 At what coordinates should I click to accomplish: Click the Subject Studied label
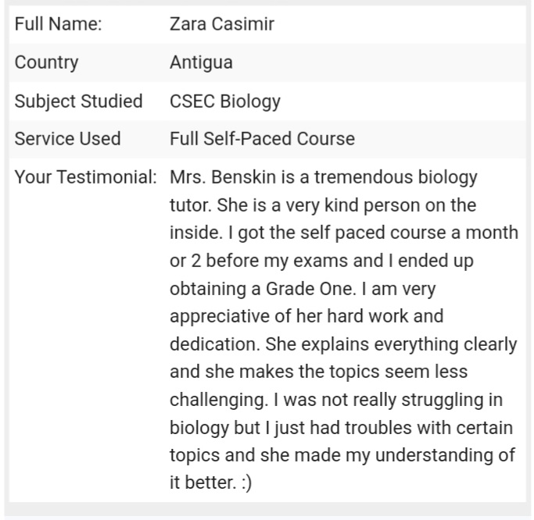point(78,102)
